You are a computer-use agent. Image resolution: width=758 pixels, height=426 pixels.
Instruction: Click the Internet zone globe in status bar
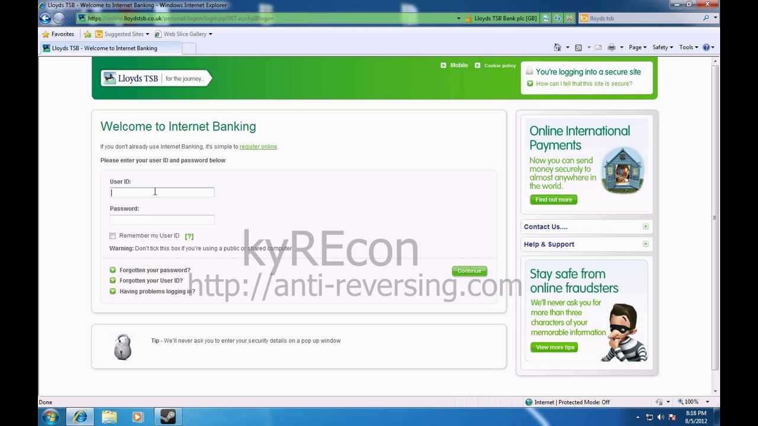529,402
